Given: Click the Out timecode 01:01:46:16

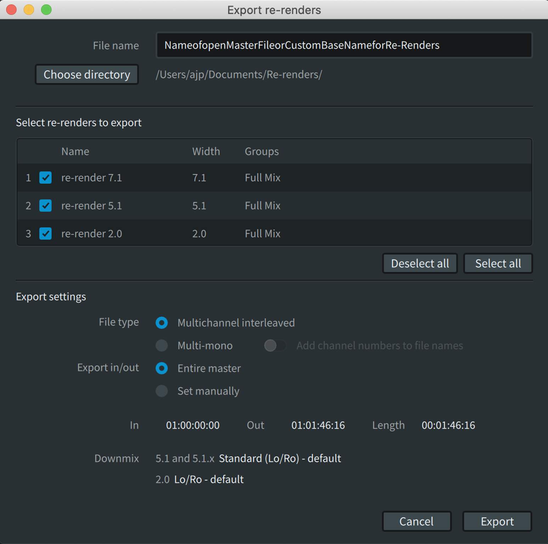Looking at the screenshot, I should [x=318, y=425].
